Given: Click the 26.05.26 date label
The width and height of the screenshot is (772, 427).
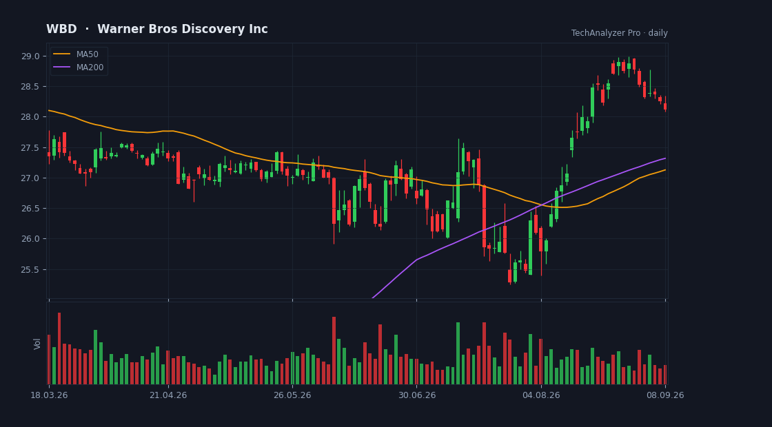Looking at the screenshot, I should 292,395.
